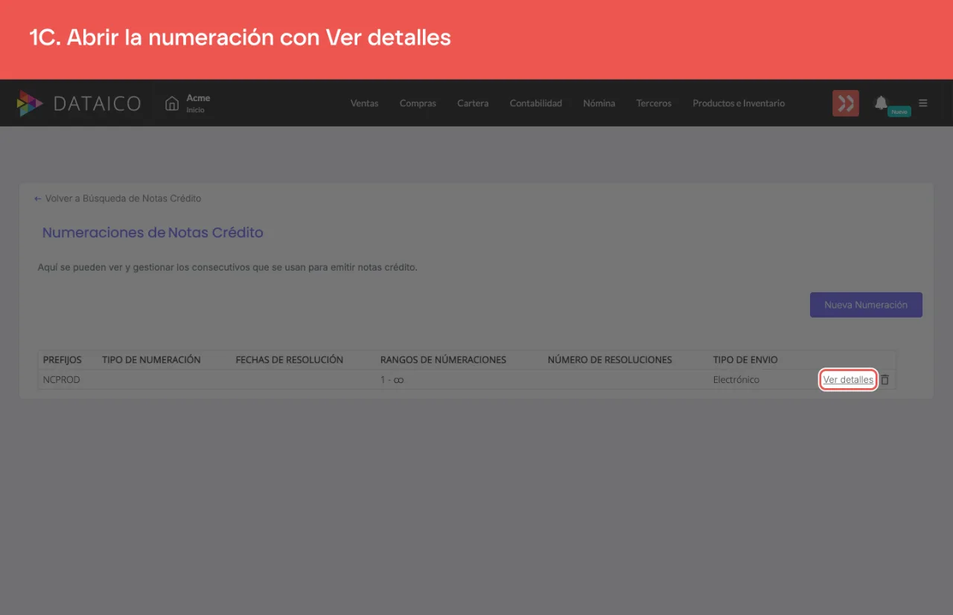Open the Contabilidad menu

(x=536, y=103)
